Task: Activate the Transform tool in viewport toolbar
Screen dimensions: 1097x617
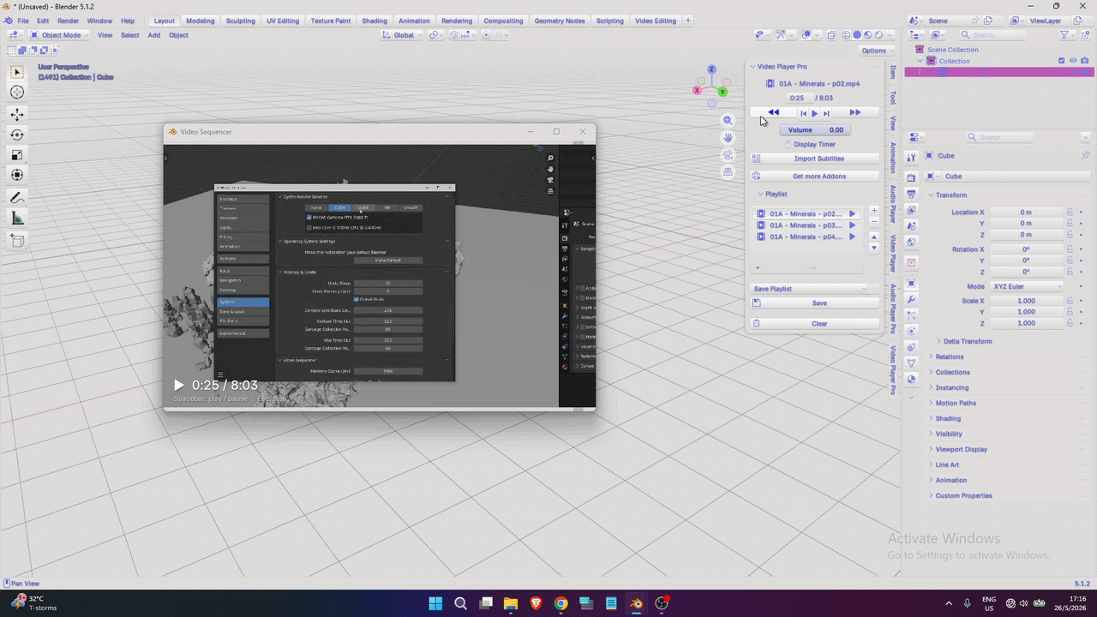Action: [17, 175]
